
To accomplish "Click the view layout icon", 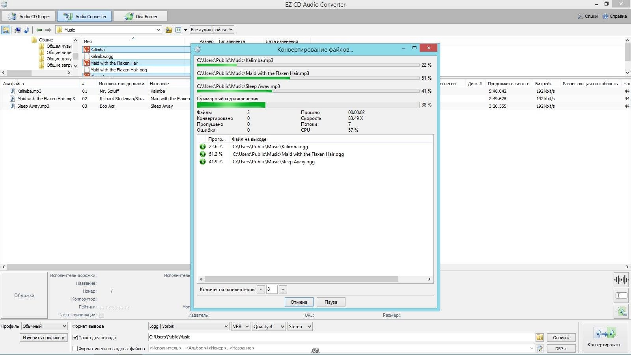I will click(178, 30).
